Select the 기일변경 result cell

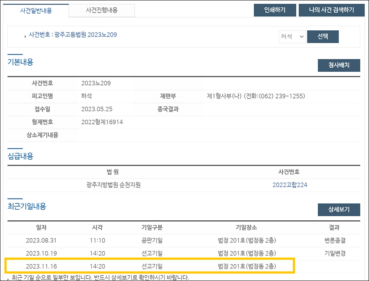pyautogui.click(x=335, y=254)
